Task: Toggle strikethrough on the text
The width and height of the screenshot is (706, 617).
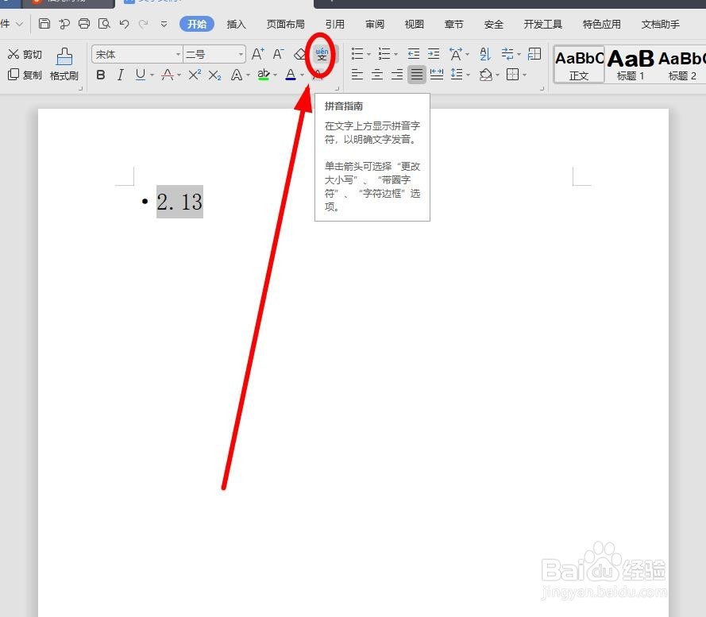Action: click(168, 75)
